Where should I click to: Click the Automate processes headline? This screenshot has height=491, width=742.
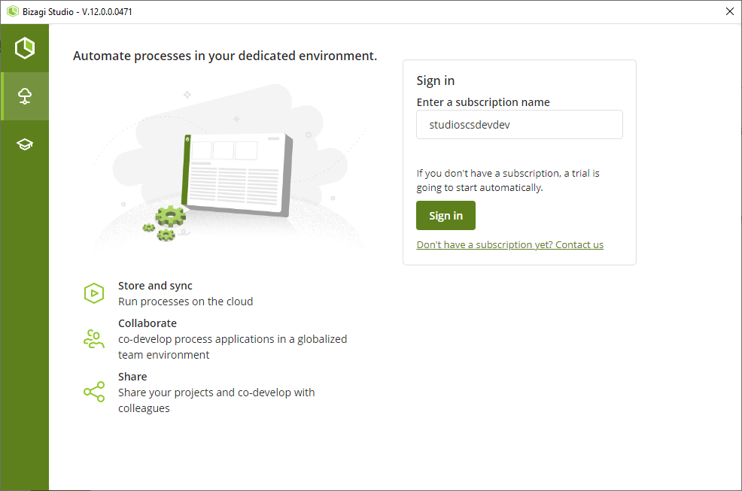pos(225,56)
